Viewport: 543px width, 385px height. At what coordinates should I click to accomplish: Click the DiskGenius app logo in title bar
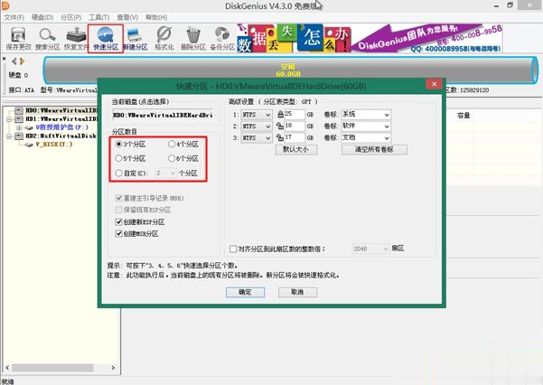point(5,5)
